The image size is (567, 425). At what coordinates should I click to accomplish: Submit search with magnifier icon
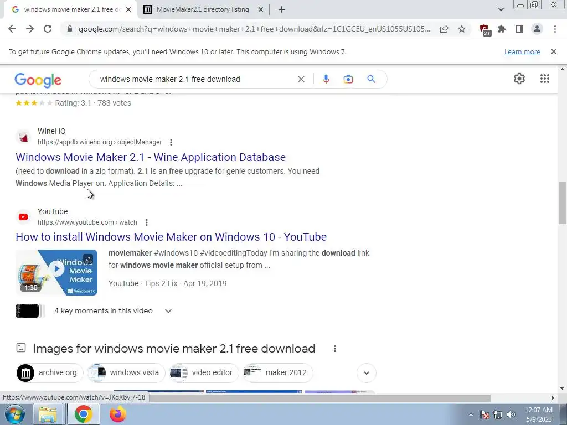click(371, 79)
